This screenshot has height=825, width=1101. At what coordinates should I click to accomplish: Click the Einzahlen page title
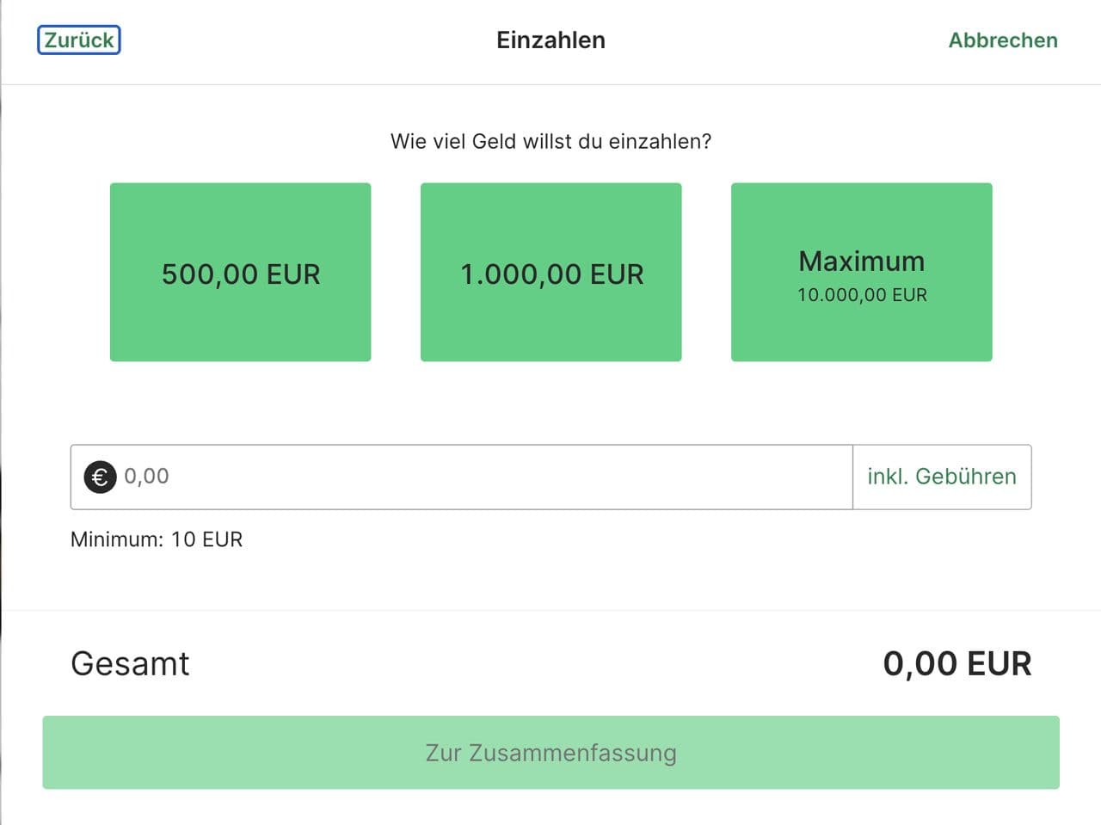coord(550,40)
